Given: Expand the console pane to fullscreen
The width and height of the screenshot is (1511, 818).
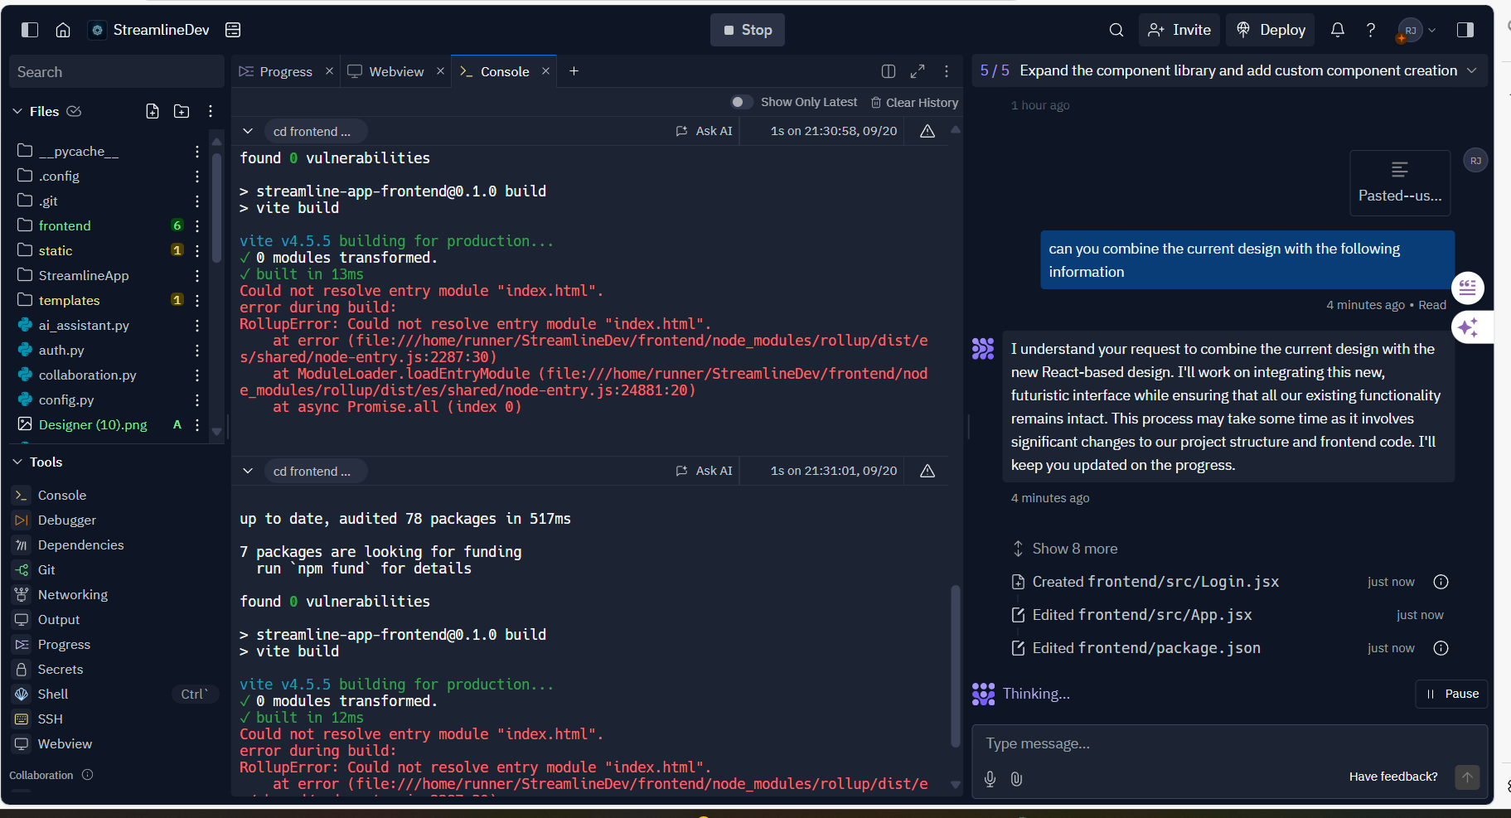Looking at the screenshot, I should [x=918, y=71].
